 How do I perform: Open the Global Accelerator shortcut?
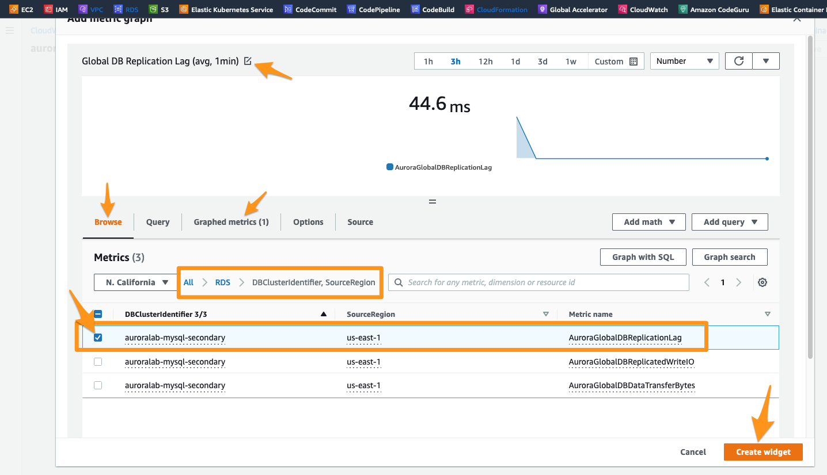pyautogui.click(x=572, y=9)
